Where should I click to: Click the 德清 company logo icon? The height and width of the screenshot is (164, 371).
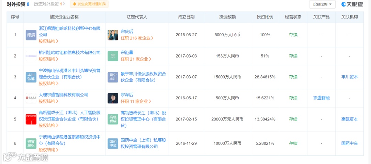tap(31, 35)
